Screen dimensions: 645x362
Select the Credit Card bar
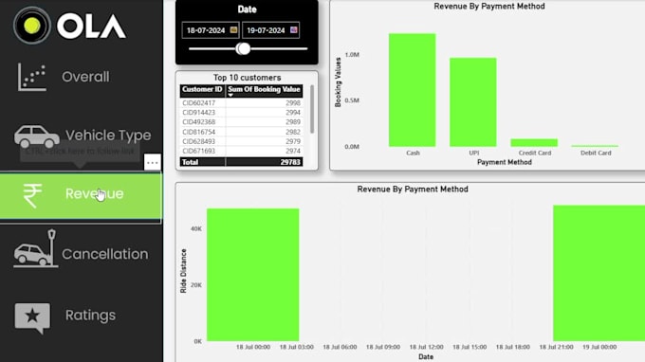(534, 142)
